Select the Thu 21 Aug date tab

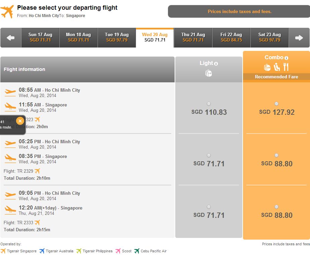click(x=193, y=38)
